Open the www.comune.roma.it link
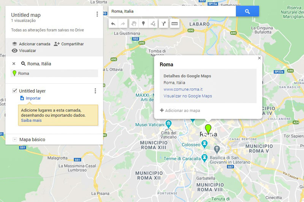 [x=183, y=89]
